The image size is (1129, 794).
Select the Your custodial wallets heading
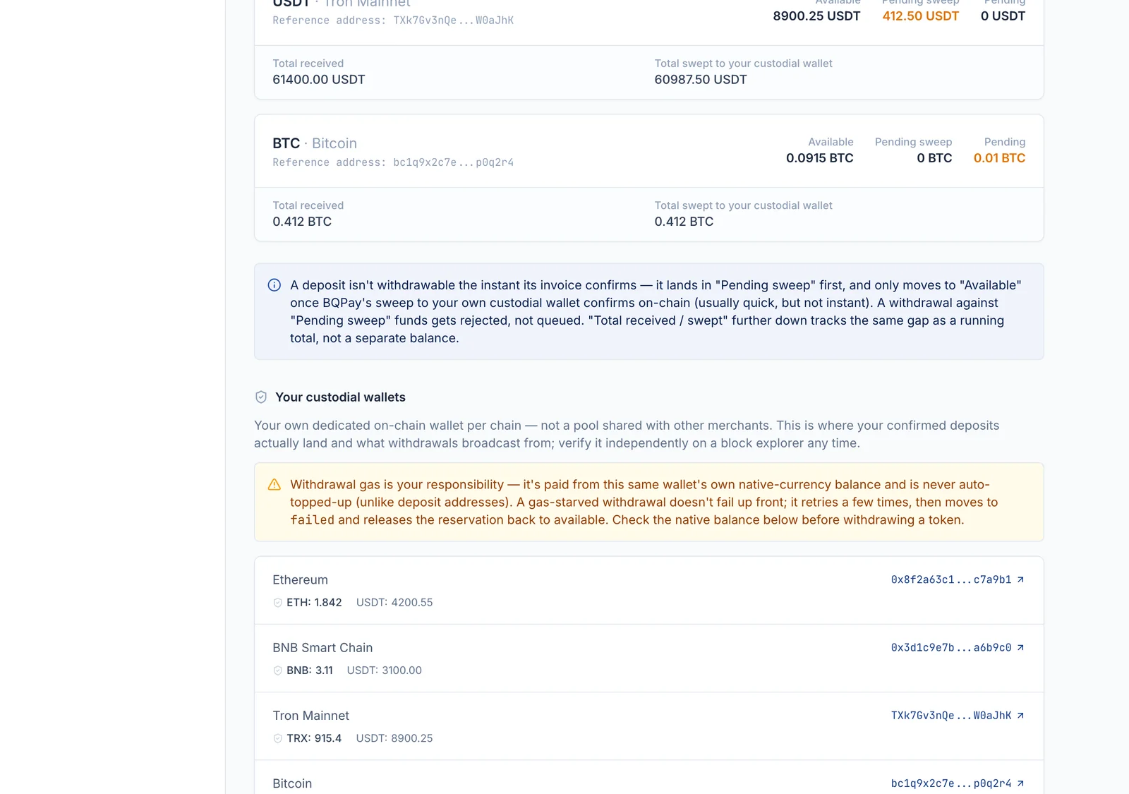pyautogui.click(x=340, y=397)
